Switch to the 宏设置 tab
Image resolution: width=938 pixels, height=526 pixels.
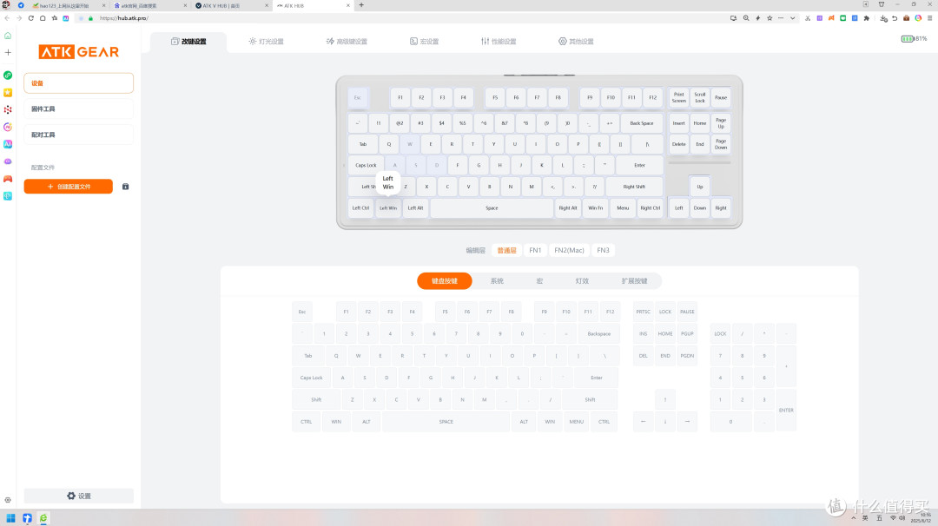424,42
